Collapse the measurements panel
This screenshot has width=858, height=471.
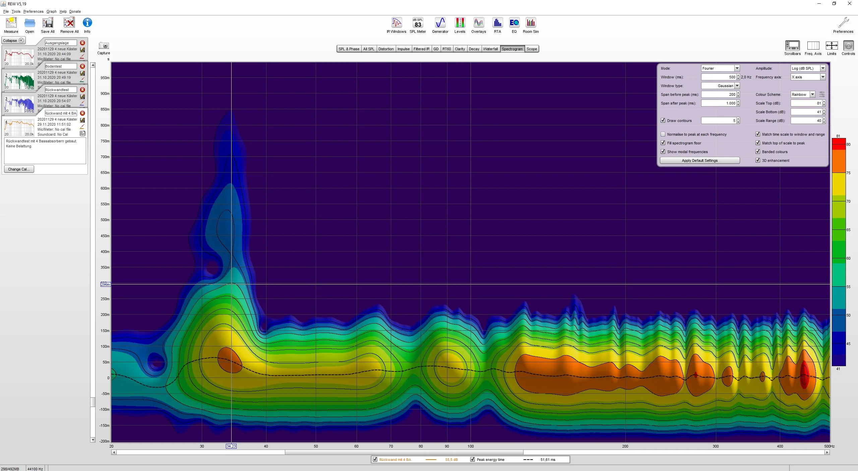click(13, 41)
